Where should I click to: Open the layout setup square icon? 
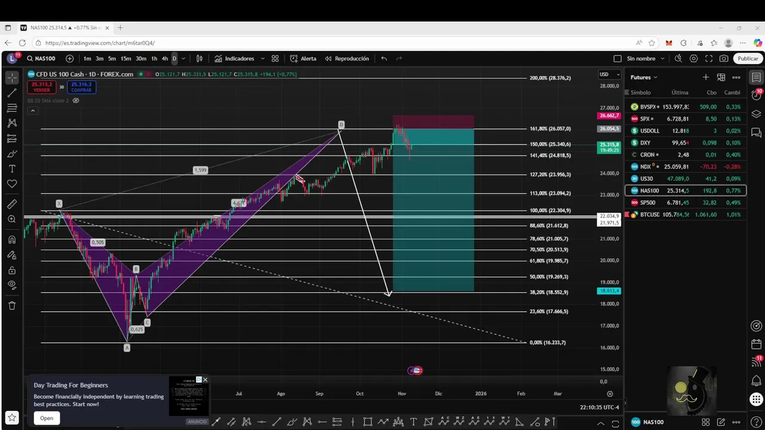[x=617, y=59]
